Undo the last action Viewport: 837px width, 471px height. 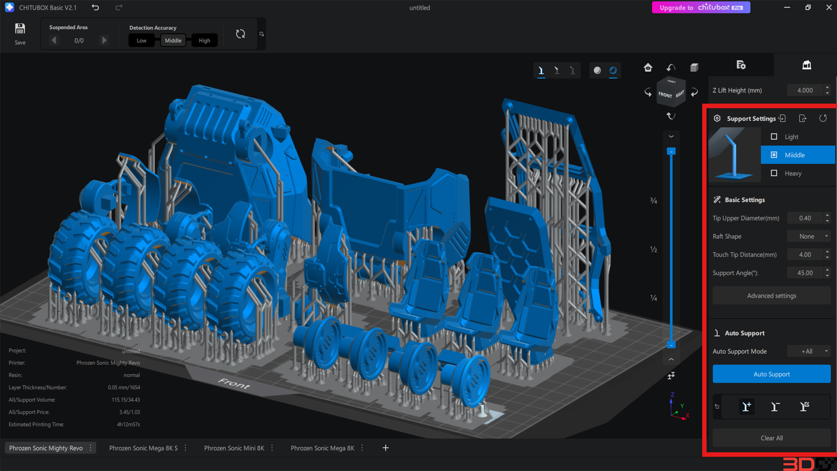[95, 7]
